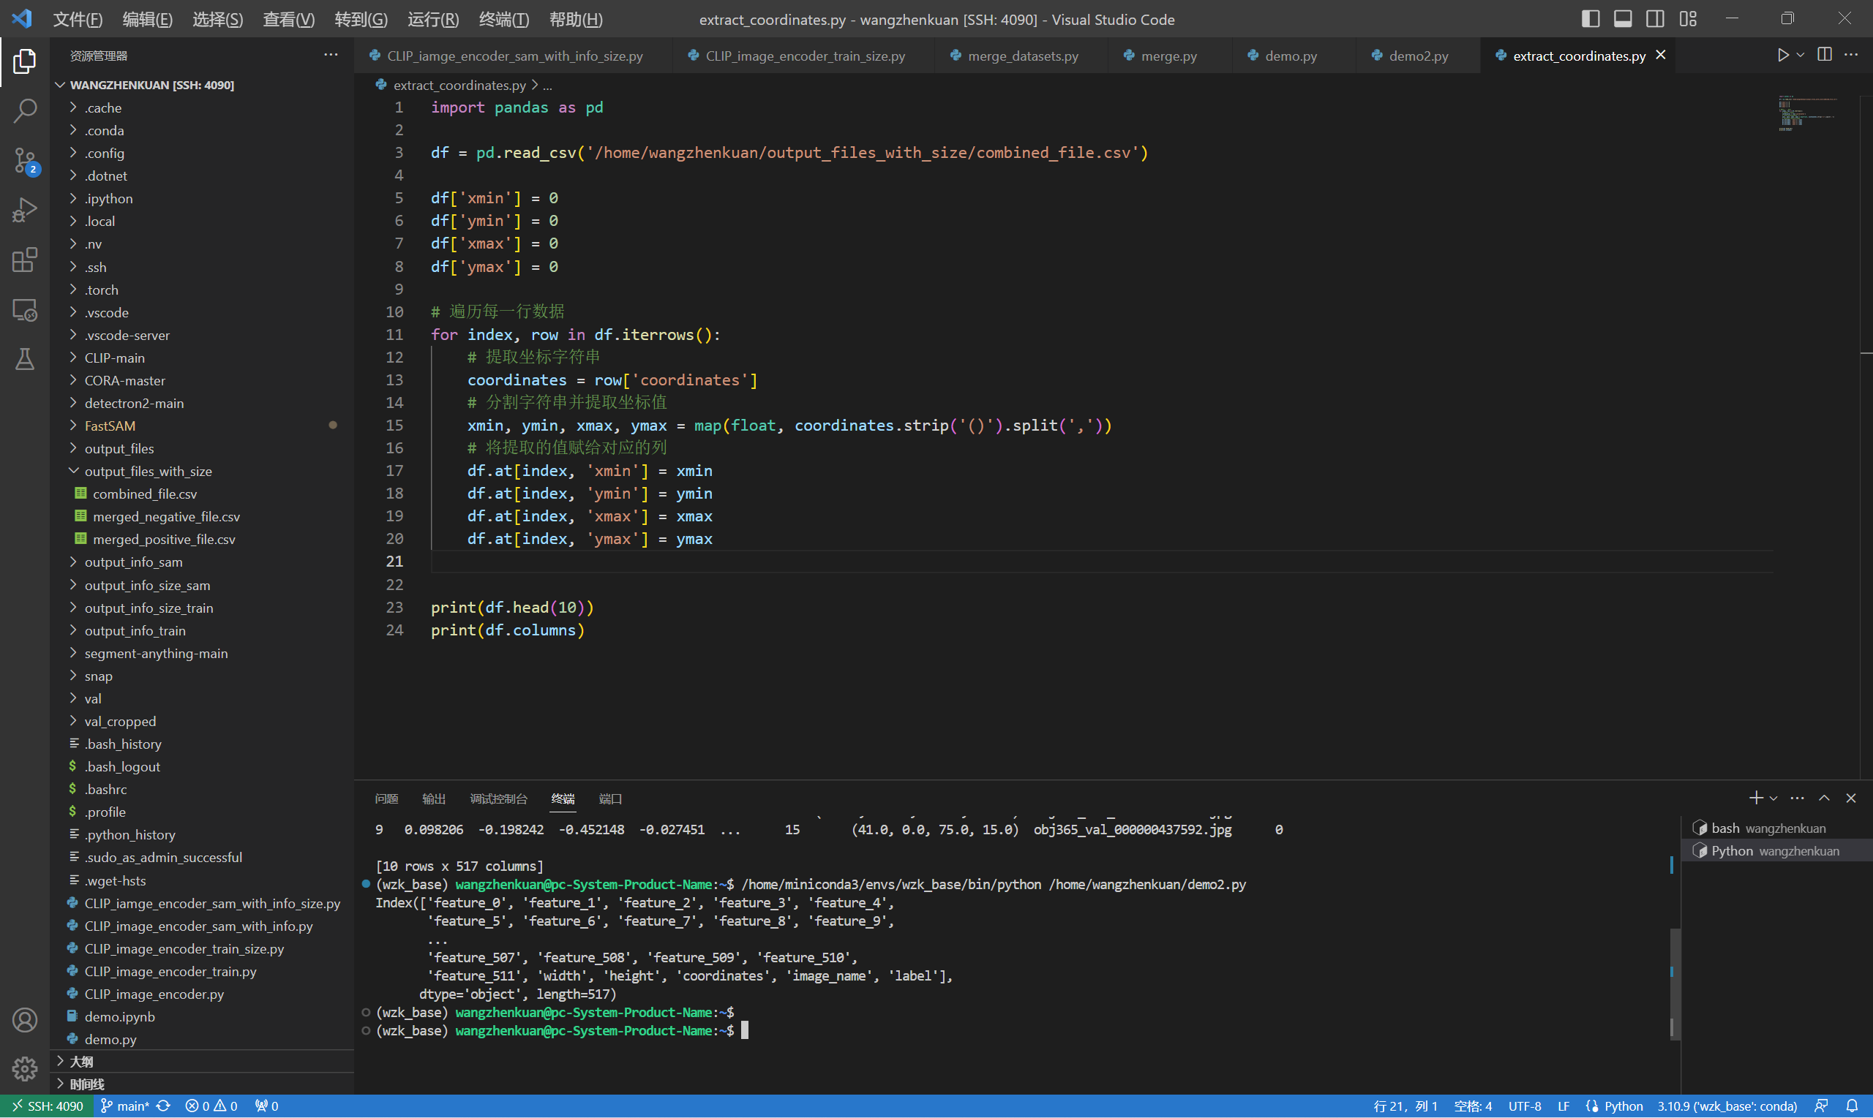The image size is (1873, 1118).
Task: Click the code minimap preview
Action: [x=1807, y=113]
